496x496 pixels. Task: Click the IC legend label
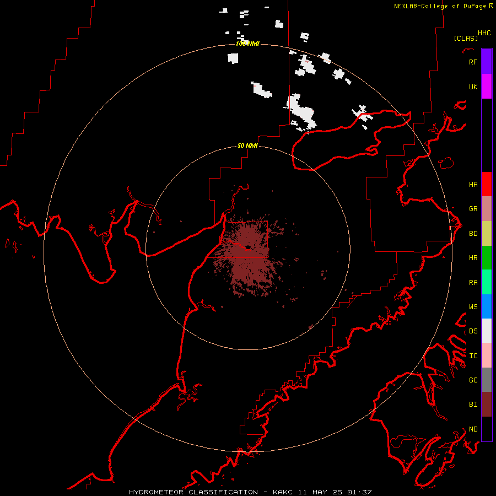click(x=473, y=355)
